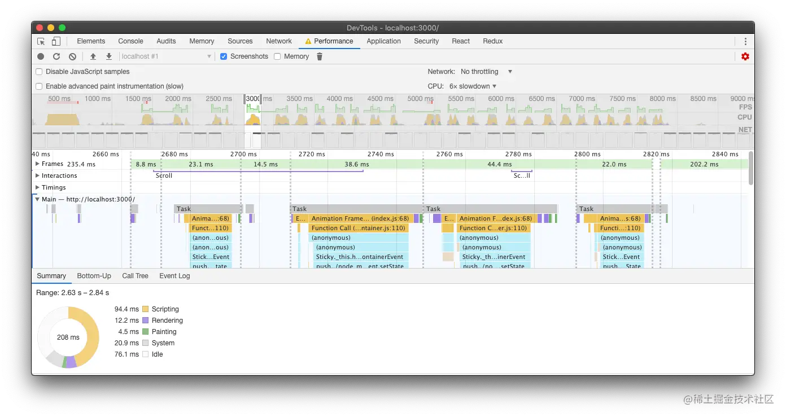Switch to the Network panel tab
Screen dimensions: 786x417
point(279,41)
